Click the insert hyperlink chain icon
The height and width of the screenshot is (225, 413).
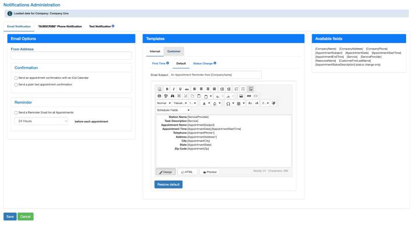[249, 96]
